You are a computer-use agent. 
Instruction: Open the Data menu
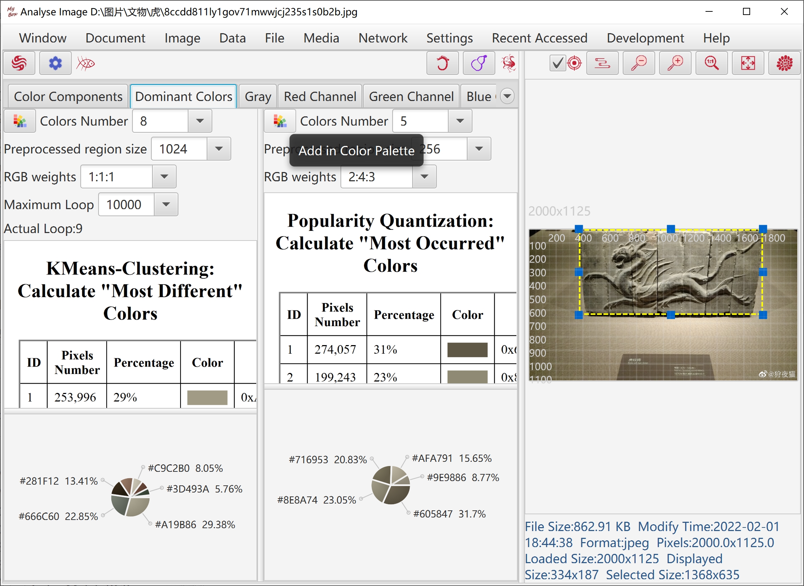coord(233,38)
